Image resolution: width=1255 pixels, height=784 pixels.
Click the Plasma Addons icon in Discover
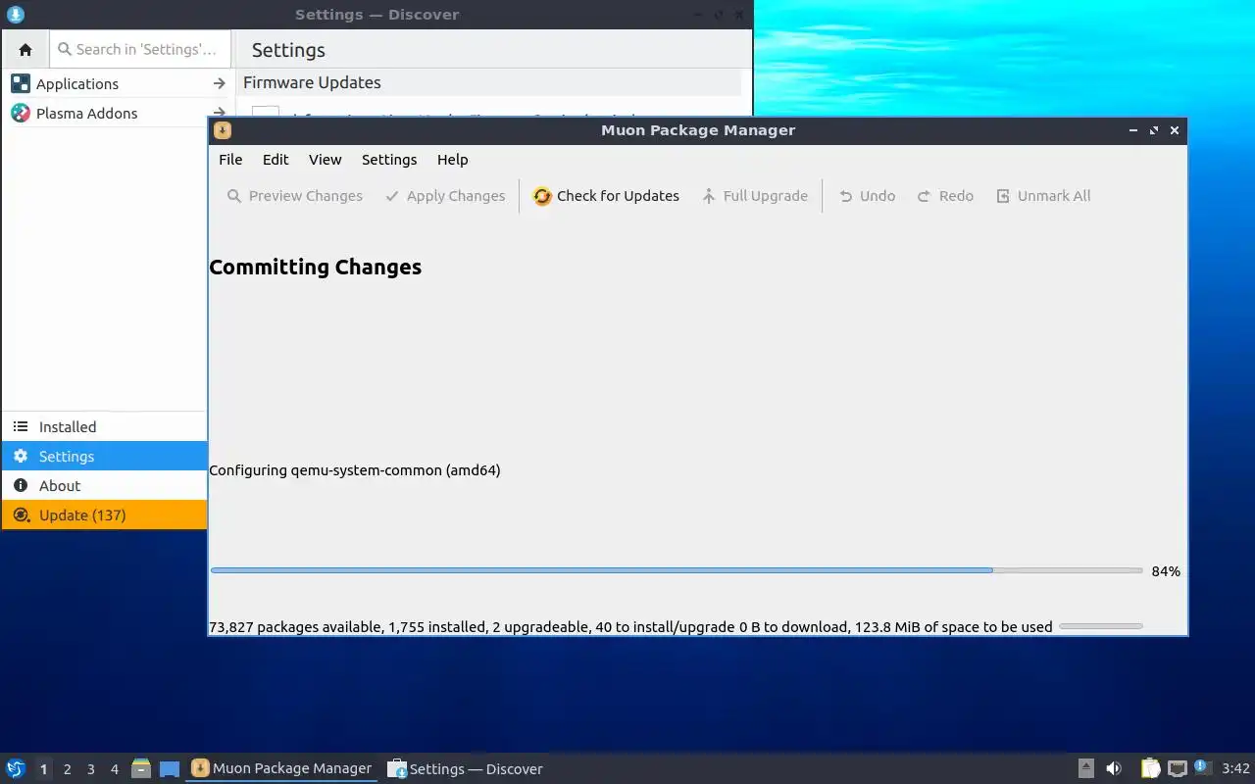tap(21, 114)
